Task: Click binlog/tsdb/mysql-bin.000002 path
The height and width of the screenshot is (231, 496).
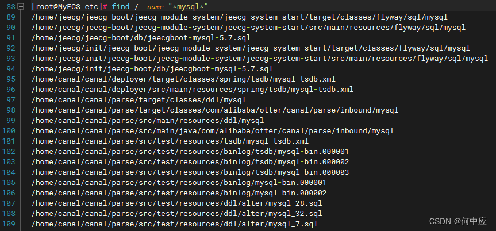Action: [190, 162]
